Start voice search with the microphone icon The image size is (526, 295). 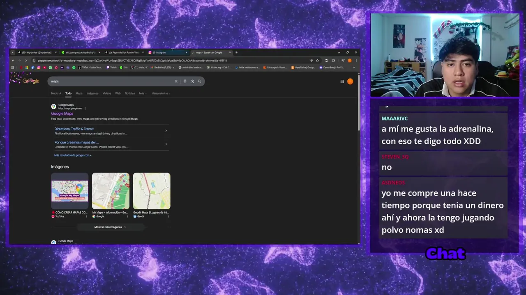tap(185, 81)
